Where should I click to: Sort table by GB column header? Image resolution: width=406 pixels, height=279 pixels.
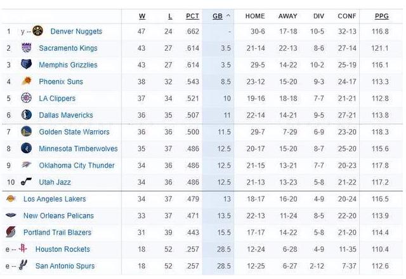tap(218, 15)
